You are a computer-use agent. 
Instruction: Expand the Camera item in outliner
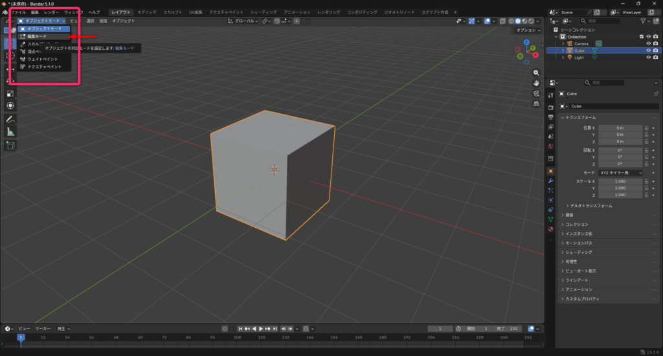[563, 43]
